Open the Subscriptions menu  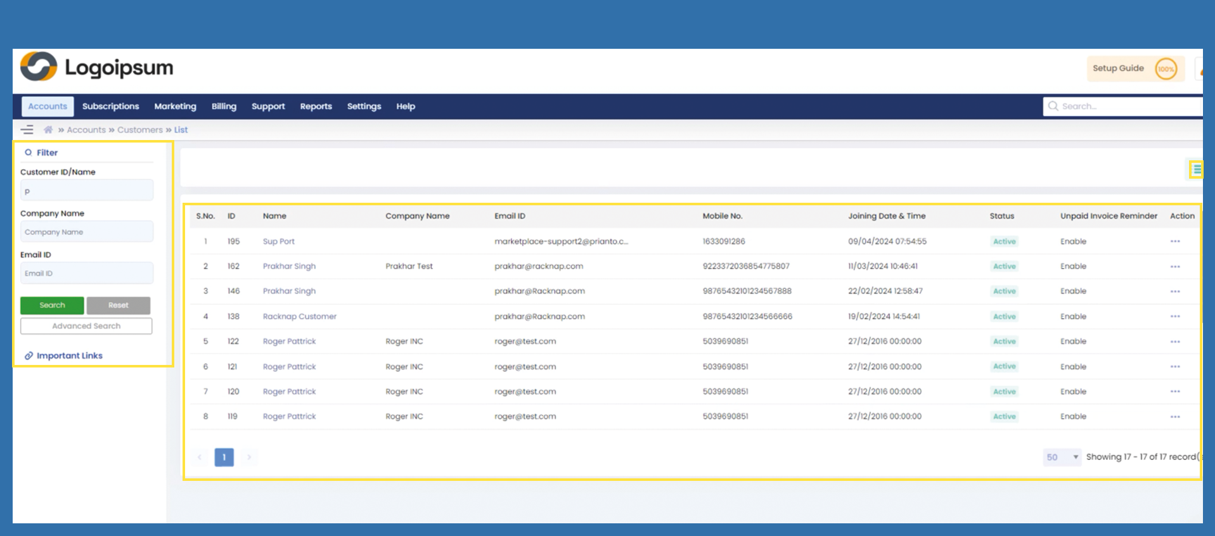pyautogui.click(x=110, y=106)
